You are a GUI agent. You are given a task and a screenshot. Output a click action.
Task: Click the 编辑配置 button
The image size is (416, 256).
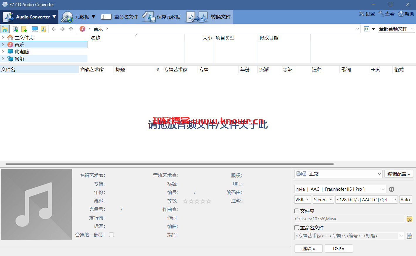coord(398,174)
